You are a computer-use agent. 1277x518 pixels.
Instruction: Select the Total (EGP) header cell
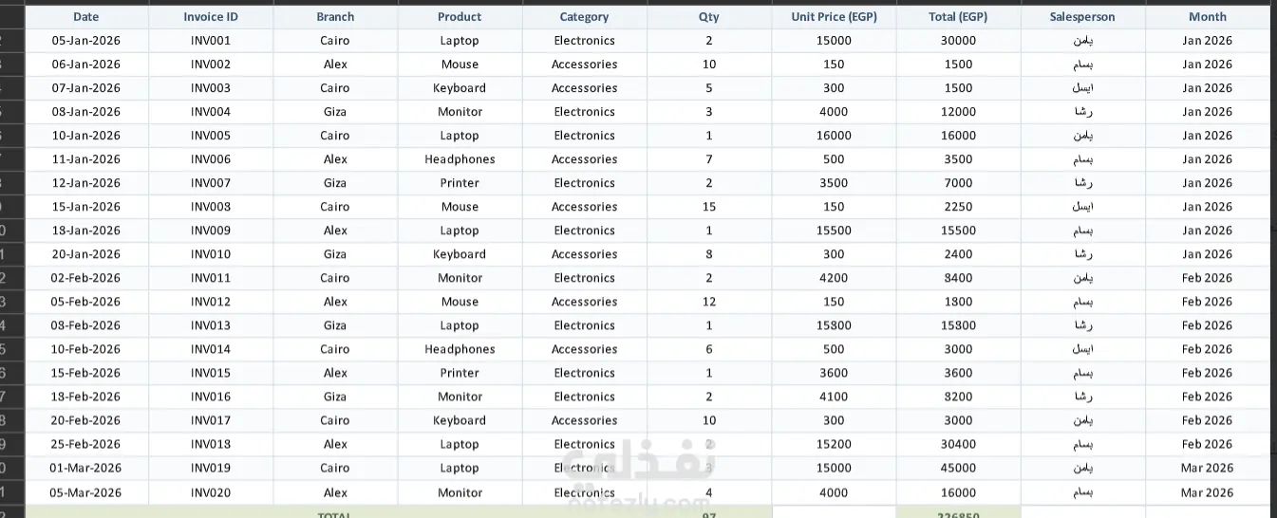click(x=958, y=17)
